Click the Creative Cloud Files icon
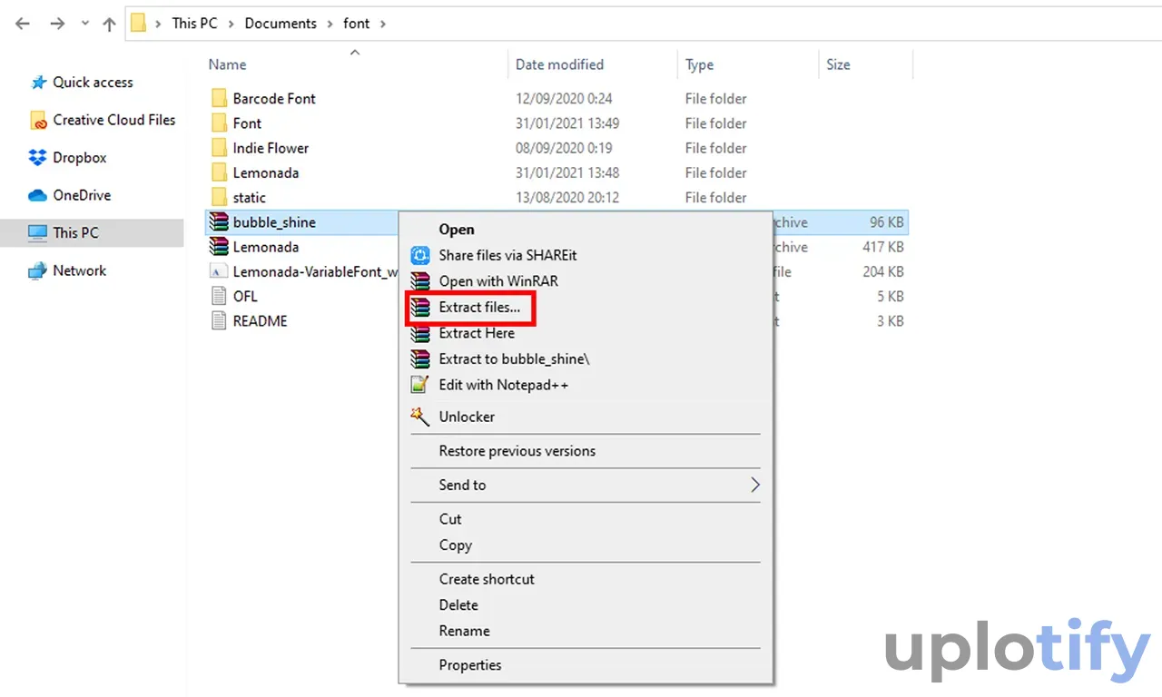Screen dimensions: 1162x697 coord(38,120)
